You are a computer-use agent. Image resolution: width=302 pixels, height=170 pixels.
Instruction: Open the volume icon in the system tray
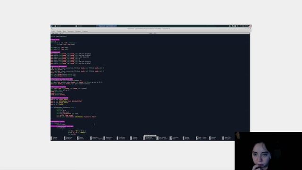pos(237,26)
